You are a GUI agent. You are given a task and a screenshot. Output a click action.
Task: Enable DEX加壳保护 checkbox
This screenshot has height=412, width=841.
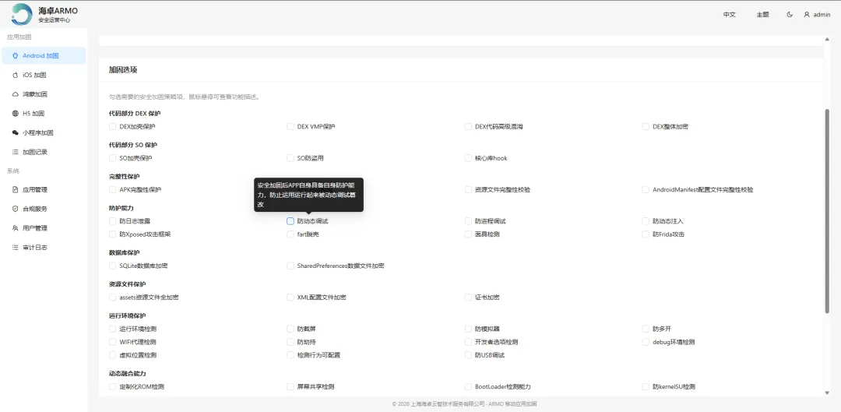pyautogui.click(x=113, y=127)
